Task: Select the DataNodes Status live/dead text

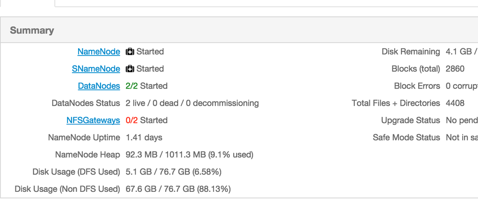Action: coord(192,103)
